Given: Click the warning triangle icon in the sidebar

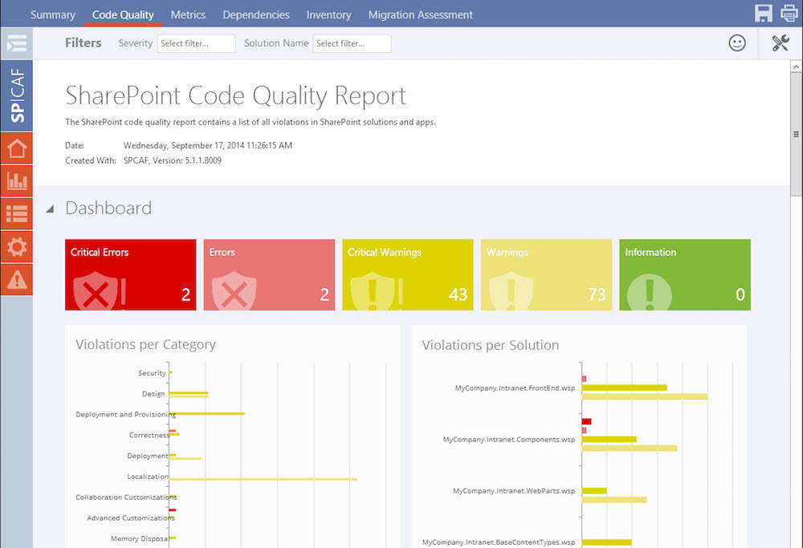Looking at the screenshot, I should coord(16,279).
